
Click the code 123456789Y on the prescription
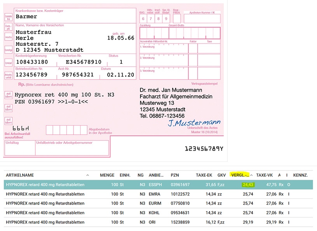204,149
